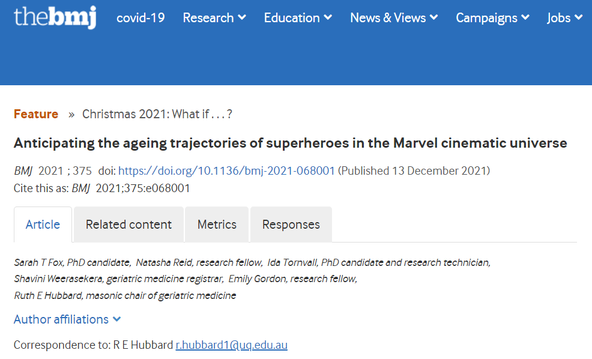Click author name Sarah T Fox
The height and width of the screenshot is (359, 592).
(x=38, y=262)
